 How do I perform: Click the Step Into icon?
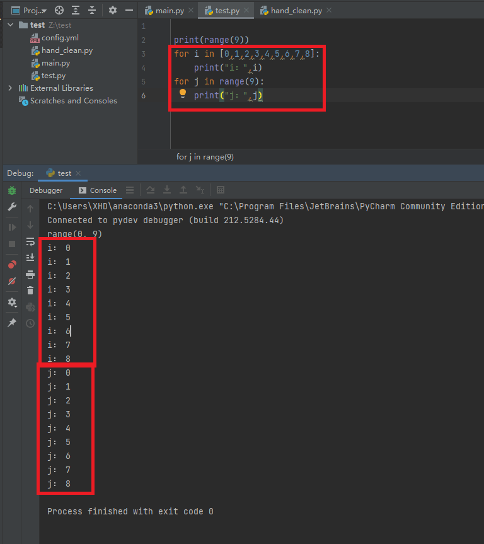[167, 190]
